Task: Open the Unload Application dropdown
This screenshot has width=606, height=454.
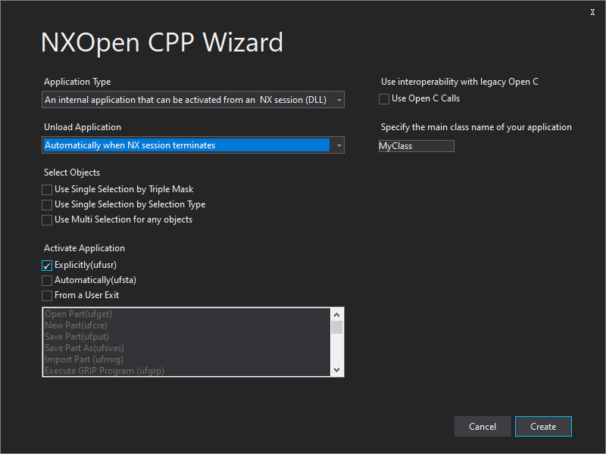Action: point(193,145)
